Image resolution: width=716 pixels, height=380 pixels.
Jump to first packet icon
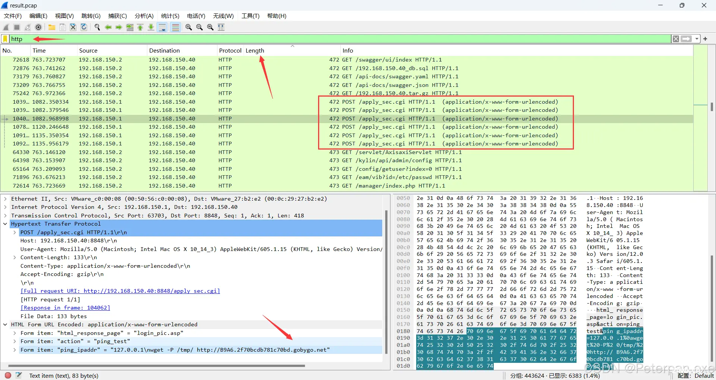point(141,27)
